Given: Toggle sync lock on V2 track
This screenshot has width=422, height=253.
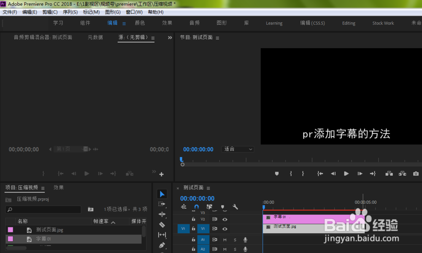Looking at the screenshot, I should click(214, 219).
